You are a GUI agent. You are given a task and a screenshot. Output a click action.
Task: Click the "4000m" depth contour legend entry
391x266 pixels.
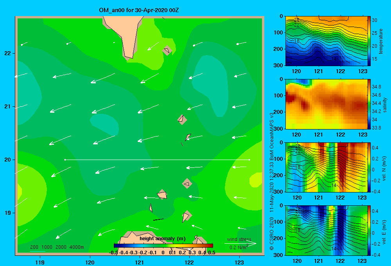[x=77, y=247]
